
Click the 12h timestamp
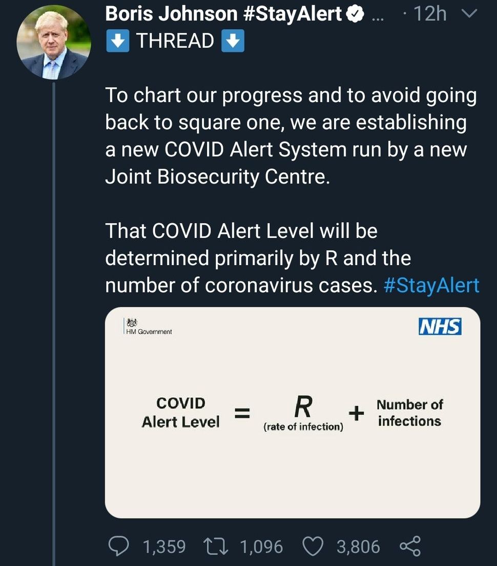coord(429,15)
